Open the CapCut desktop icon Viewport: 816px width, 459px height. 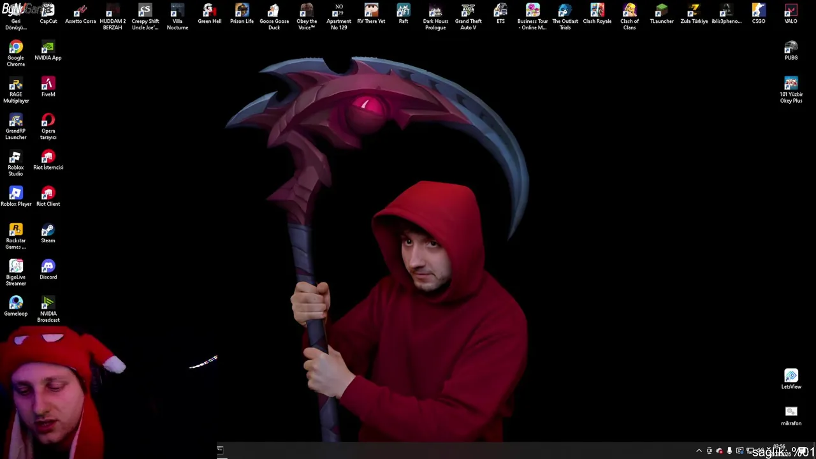click(x=48, y=15)
